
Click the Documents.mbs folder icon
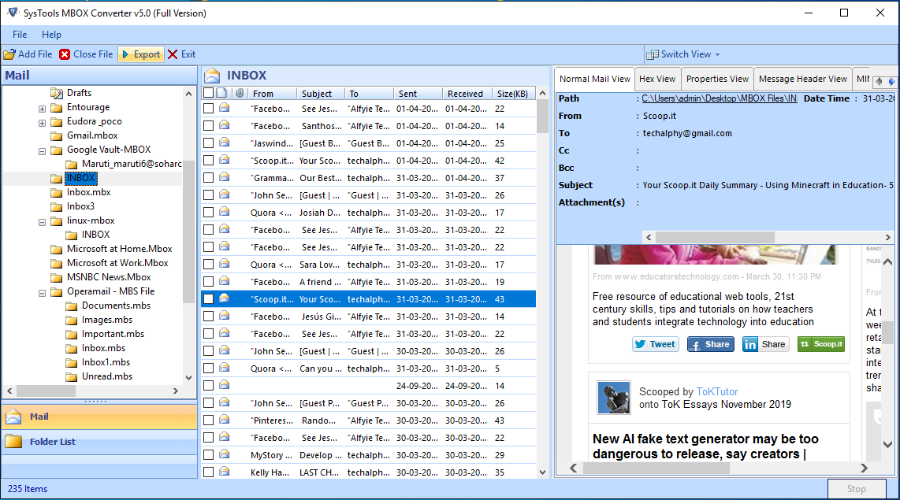(71, 306)
